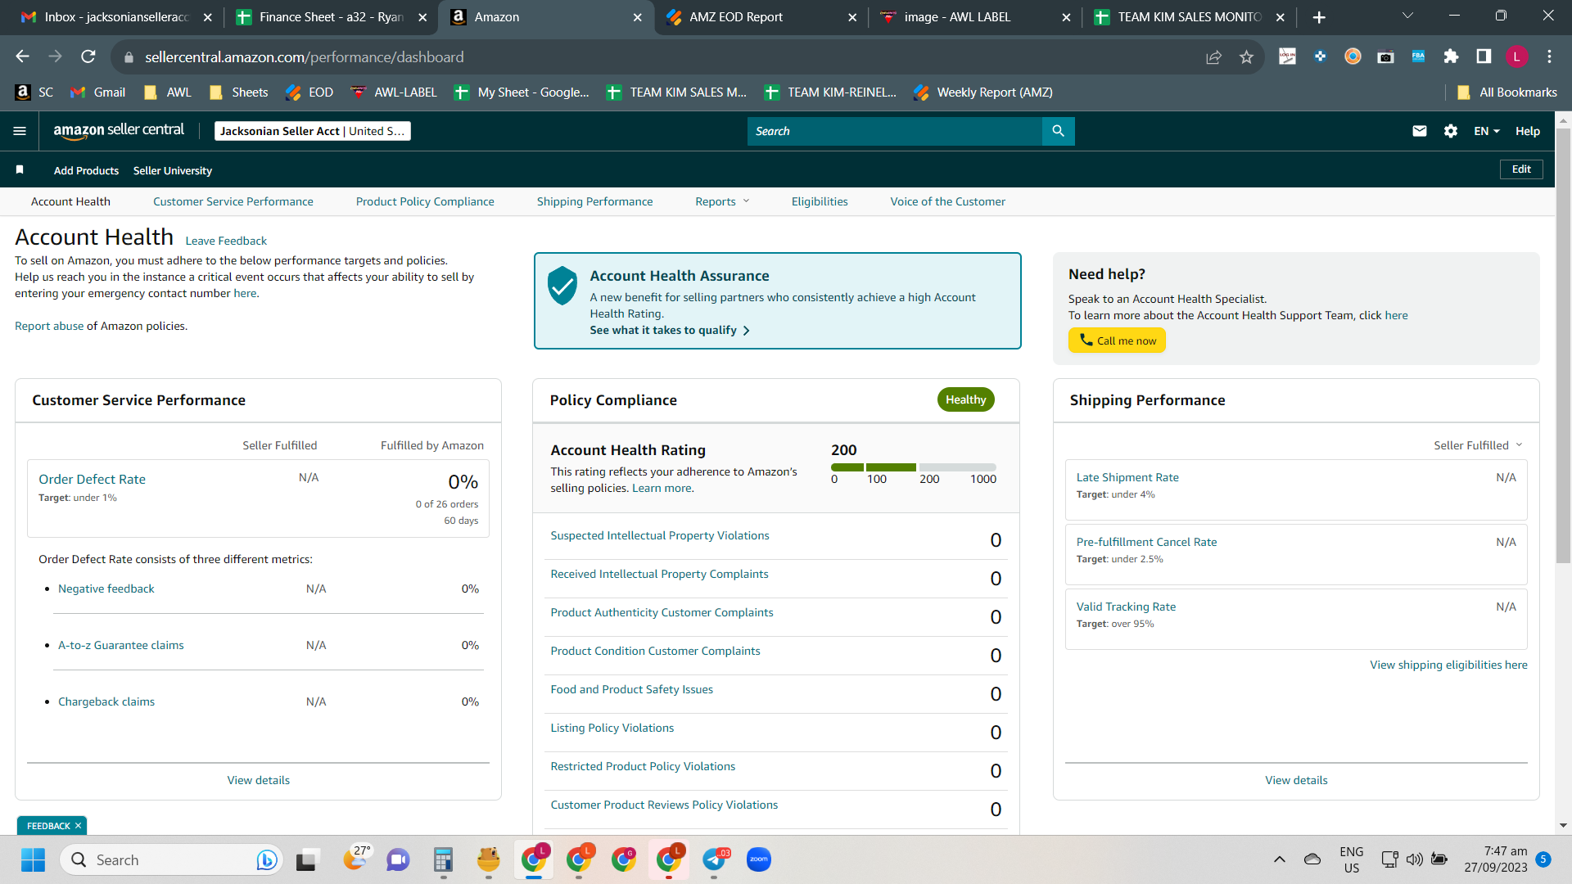The width and height of the screenshot is (1572, 884).
Task: Open a new browser tab
Action: [1319, 17]
